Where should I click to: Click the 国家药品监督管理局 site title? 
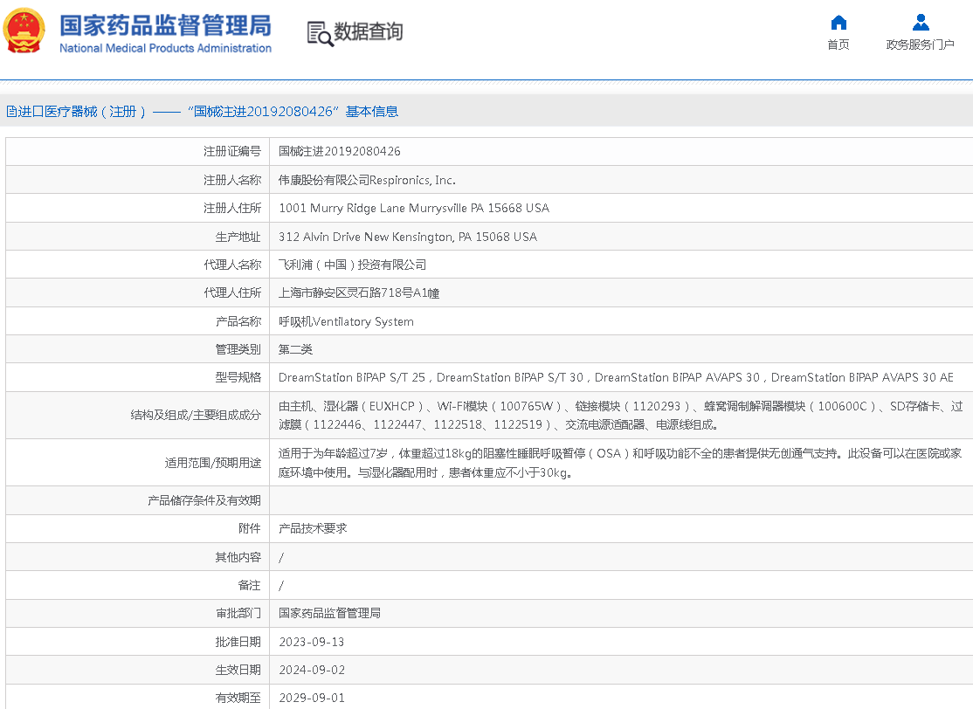[x=165, y=24]
